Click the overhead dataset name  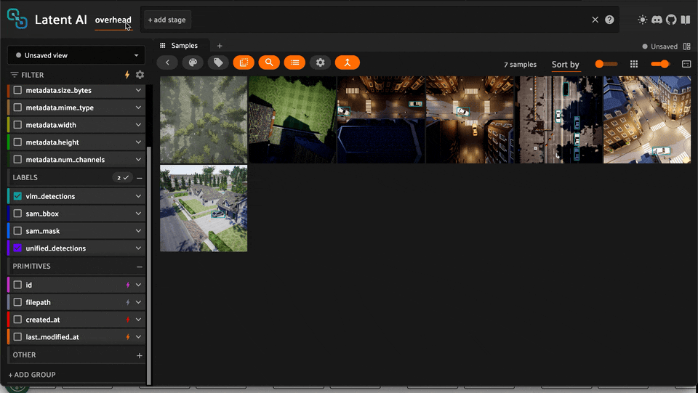pos(113,20)
